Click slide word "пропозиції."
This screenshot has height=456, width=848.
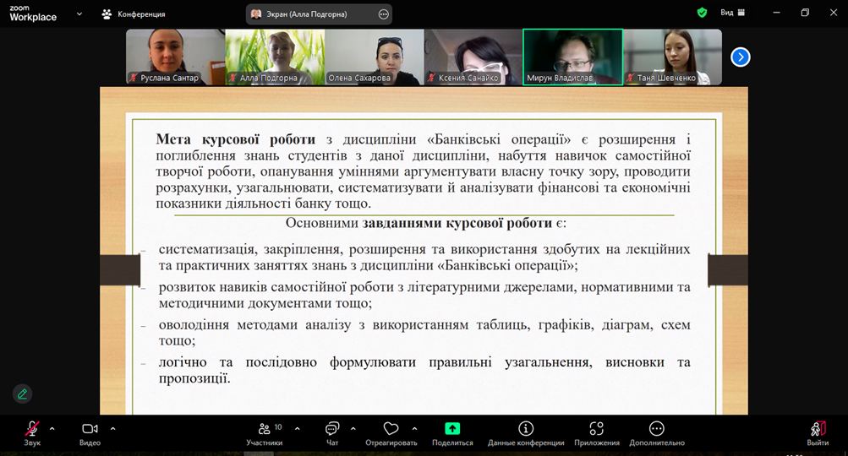point(194,378)
